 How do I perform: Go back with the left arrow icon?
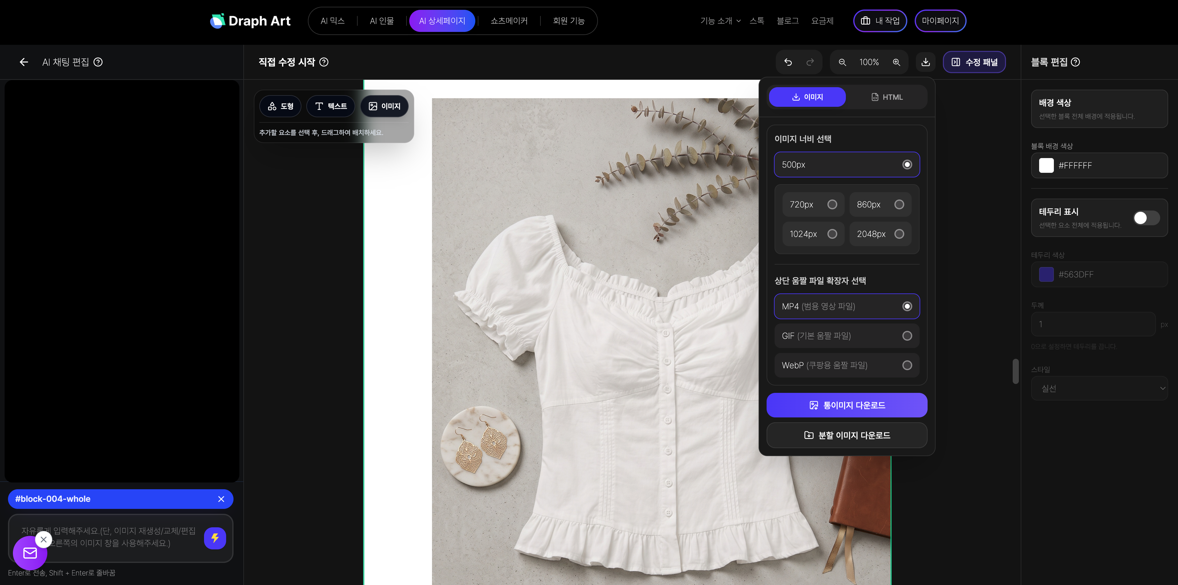click(x=24, y=62)
